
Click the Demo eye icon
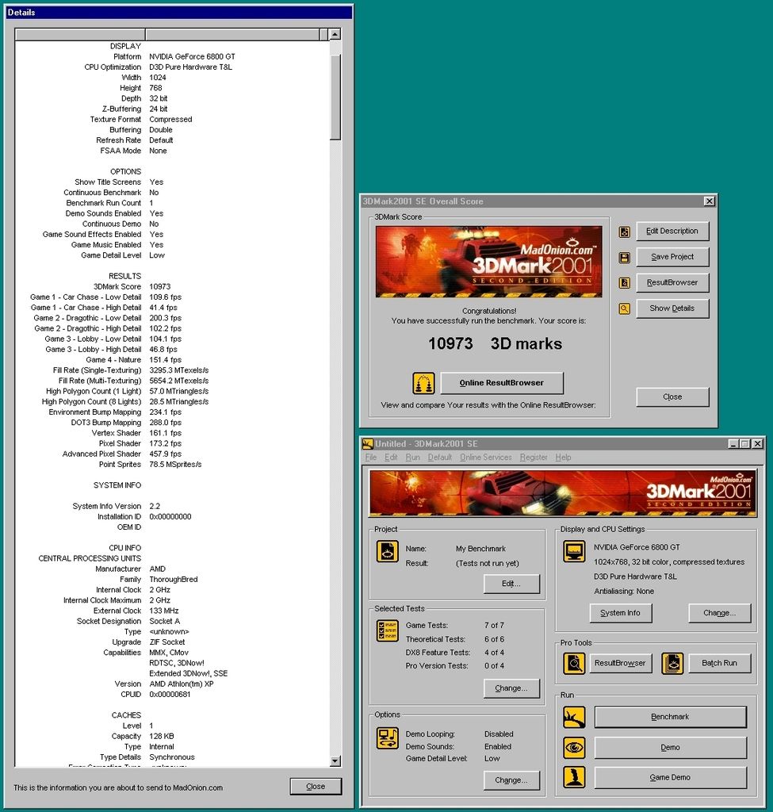pos(574,747)
